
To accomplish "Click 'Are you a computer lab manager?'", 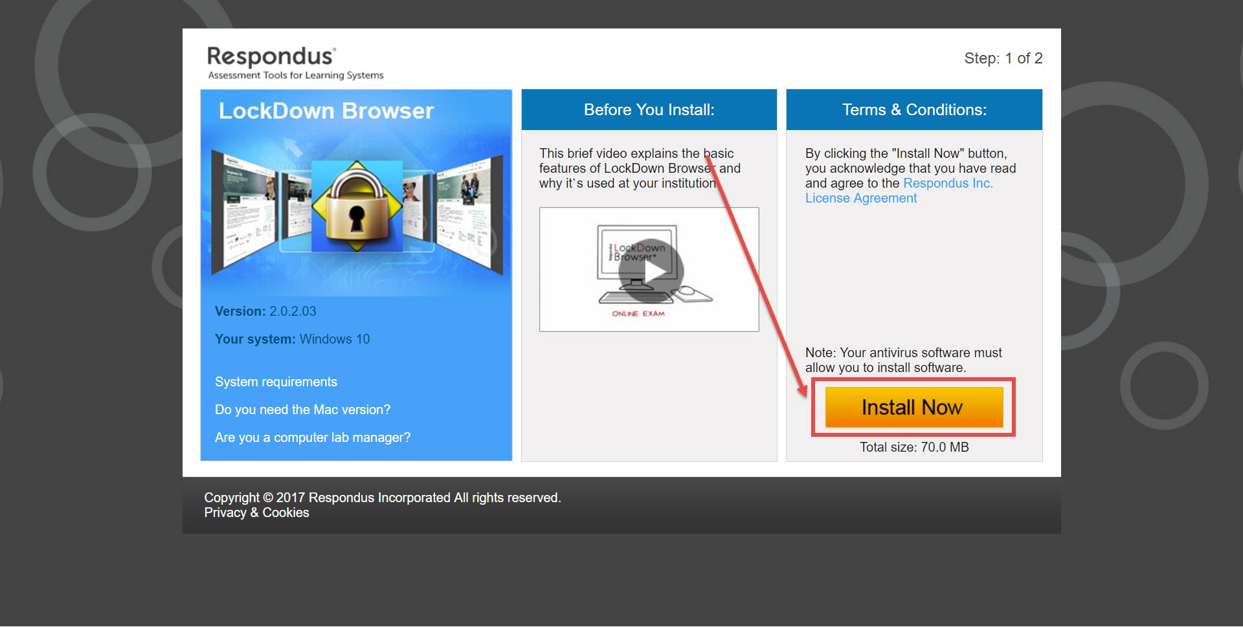I will 313,437.
